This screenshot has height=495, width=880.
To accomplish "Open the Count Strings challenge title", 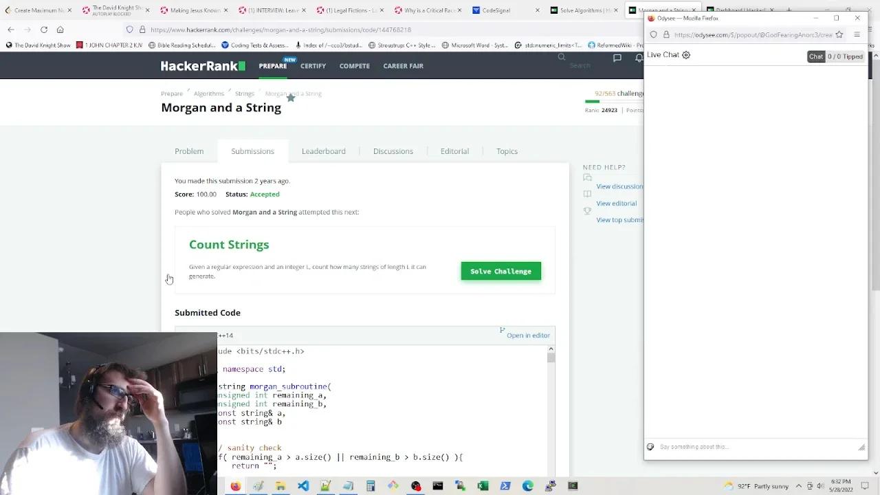I will tap(229, 245).
